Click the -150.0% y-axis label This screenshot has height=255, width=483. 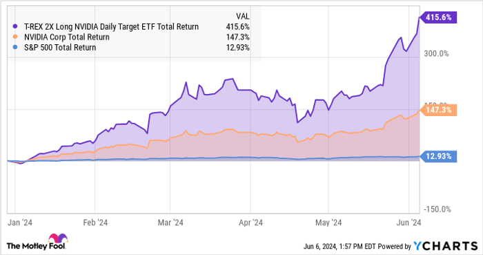click(437, 209)
